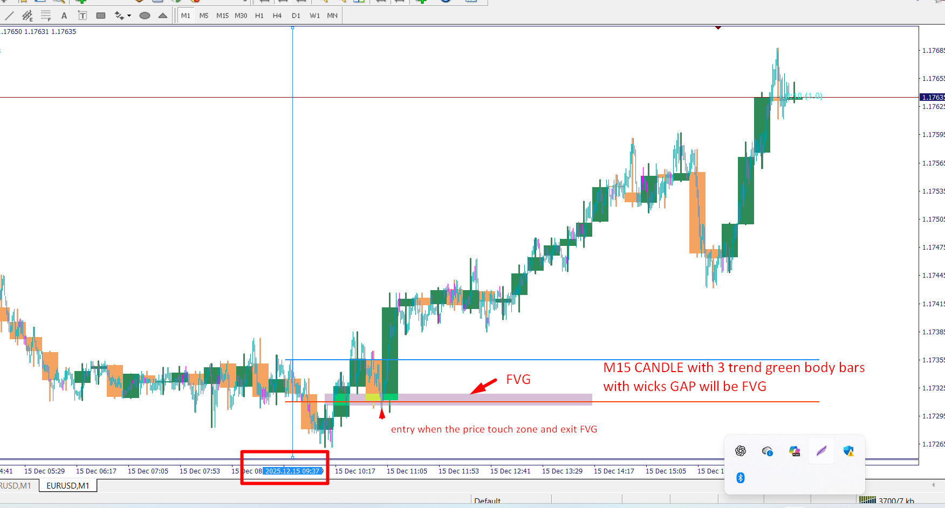Click the FVG text label on chart
Screen dimensions: 945x508
coord(518,380)
